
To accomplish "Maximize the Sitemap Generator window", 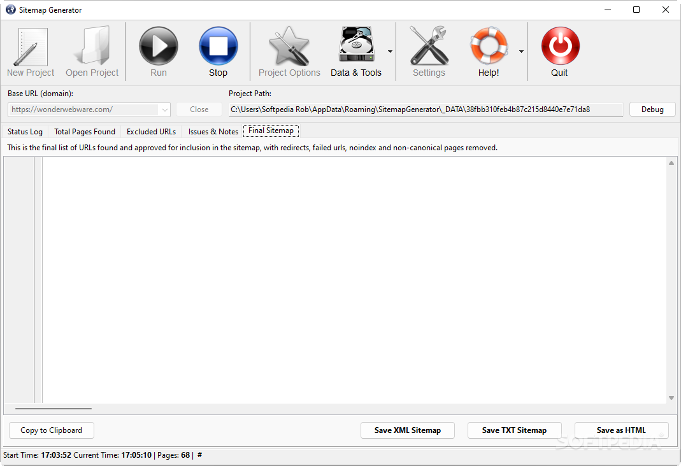I will [x=636, y=10].
